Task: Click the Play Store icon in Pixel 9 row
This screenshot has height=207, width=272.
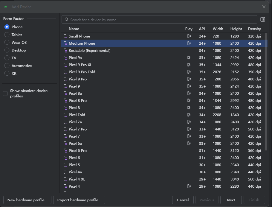Action: [x=189, y=86]
